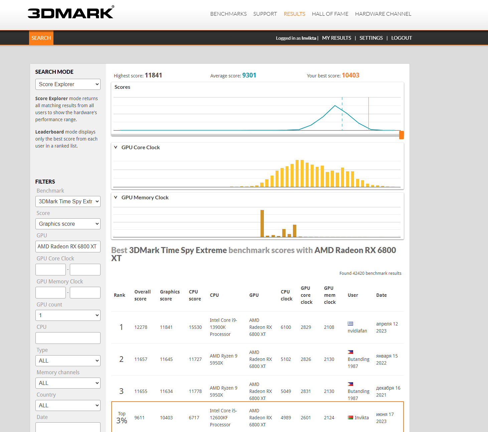Open nvidiafan user profile
Image resolution: width=488 pixels, height=432 pixels.
(357, 331)
